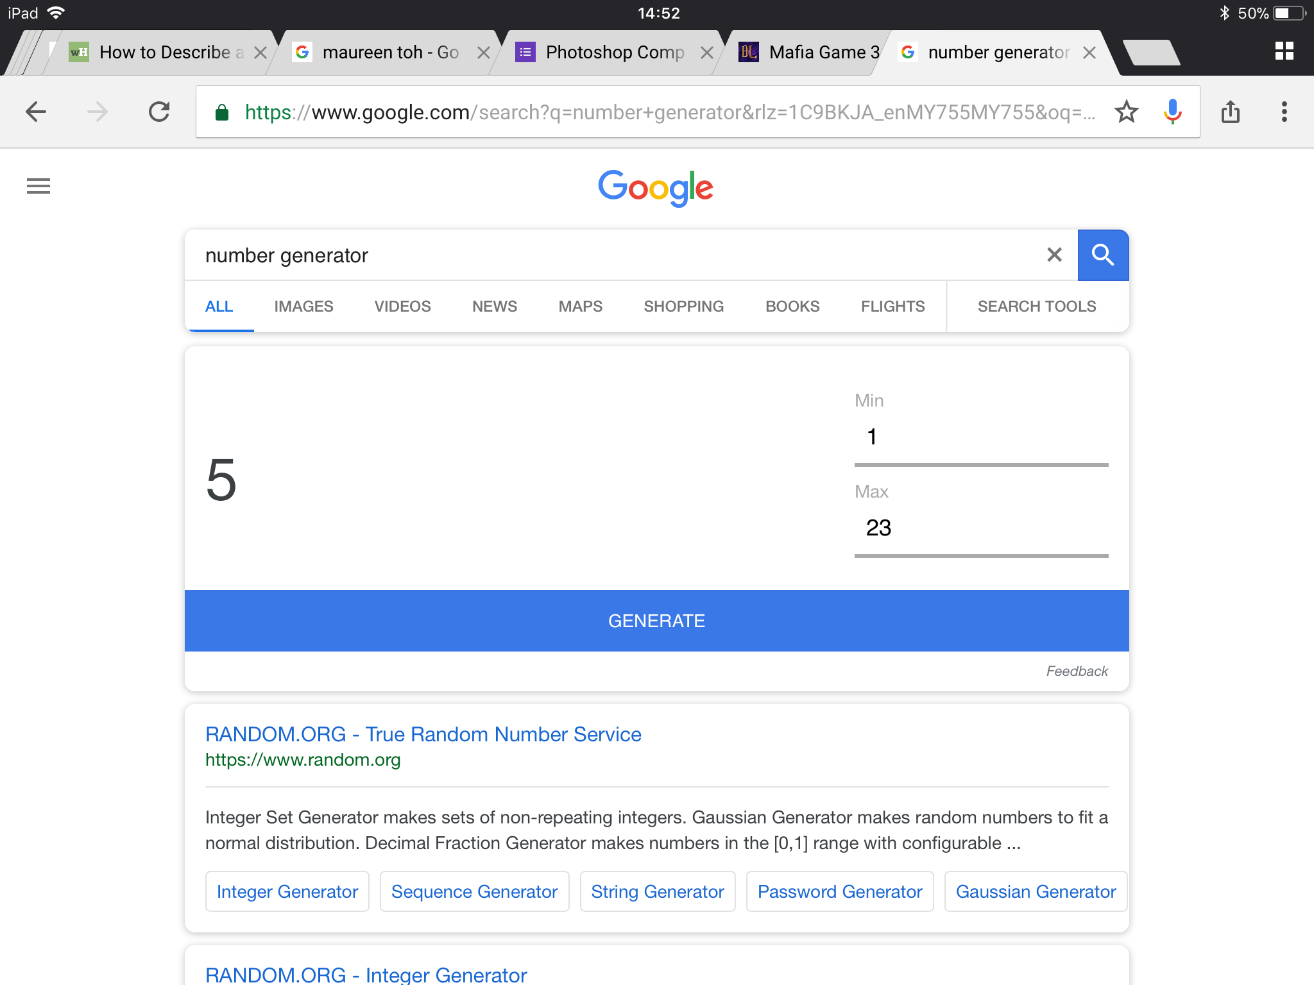Open the String Generator sitelink

pos(658,891)
